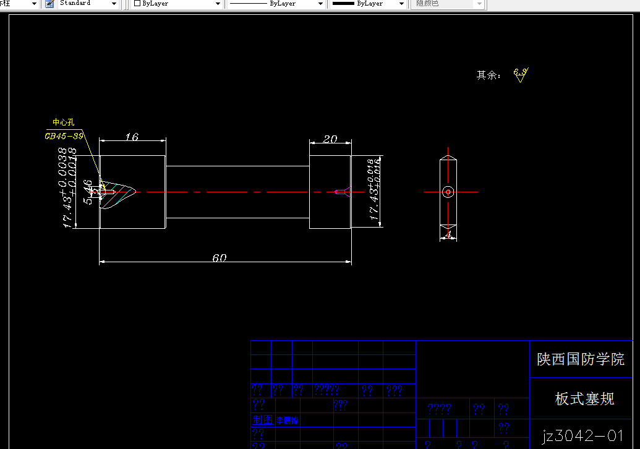Select the center circle in the side view

click(x=448, y=192)
